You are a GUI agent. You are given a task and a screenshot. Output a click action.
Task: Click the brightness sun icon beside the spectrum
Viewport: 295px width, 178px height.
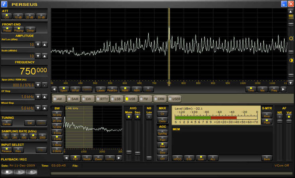(291, 39)
